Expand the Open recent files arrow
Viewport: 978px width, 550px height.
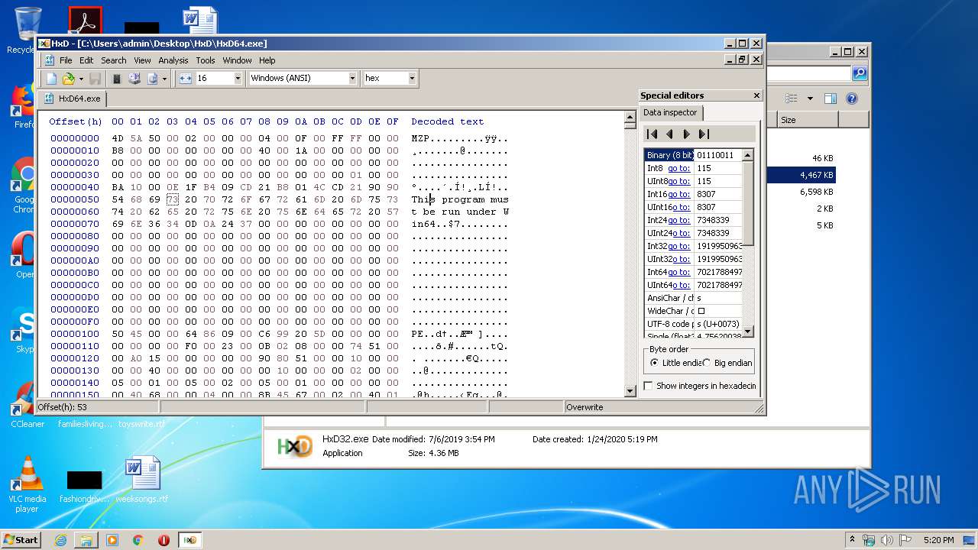pyautogui.click(x=80, y=78)
